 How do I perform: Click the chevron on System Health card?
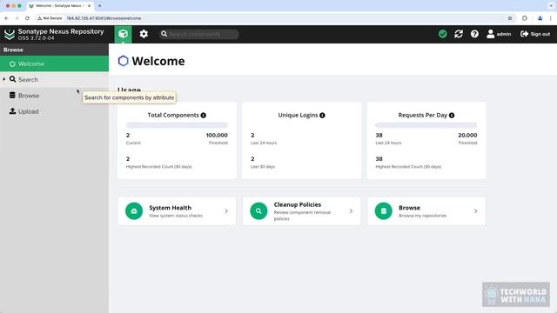(x=226, y=211)
